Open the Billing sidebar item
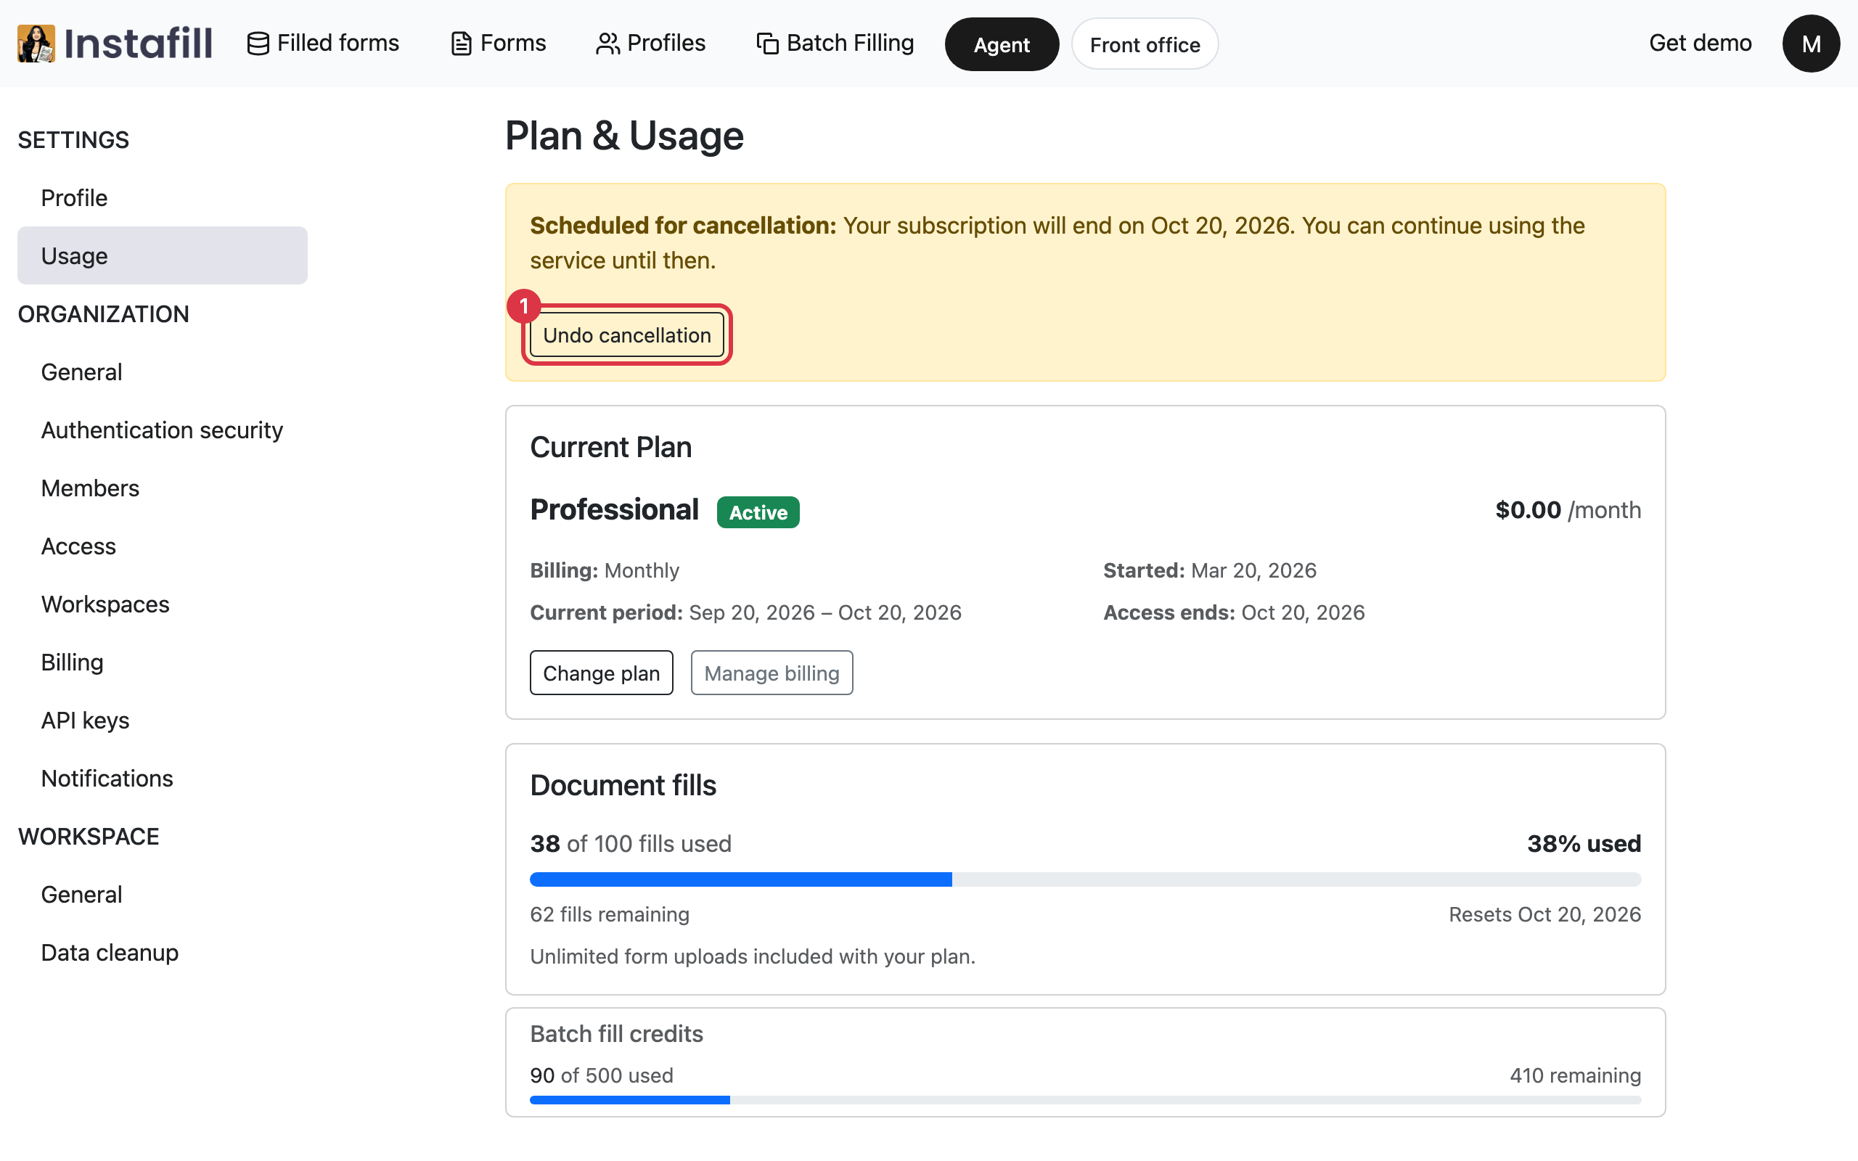Viewport: 1858px width, 1161px height. [x=162, y=662]
